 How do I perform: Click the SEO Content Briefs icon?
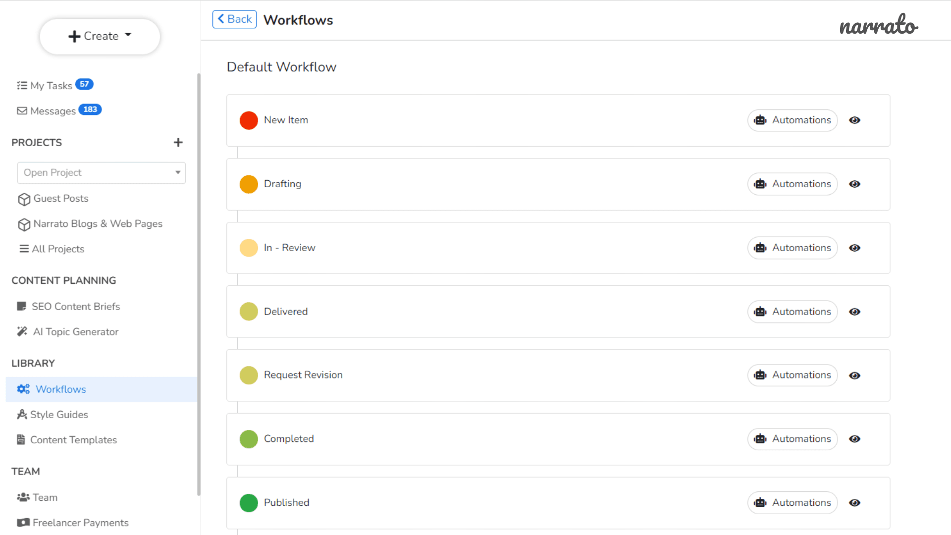(22, 306)
